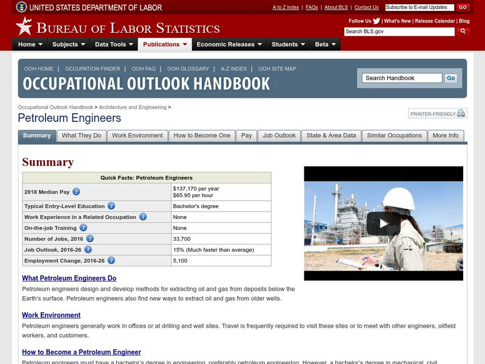Click Go beside the Search Handbook box

[x=450, y=78]
